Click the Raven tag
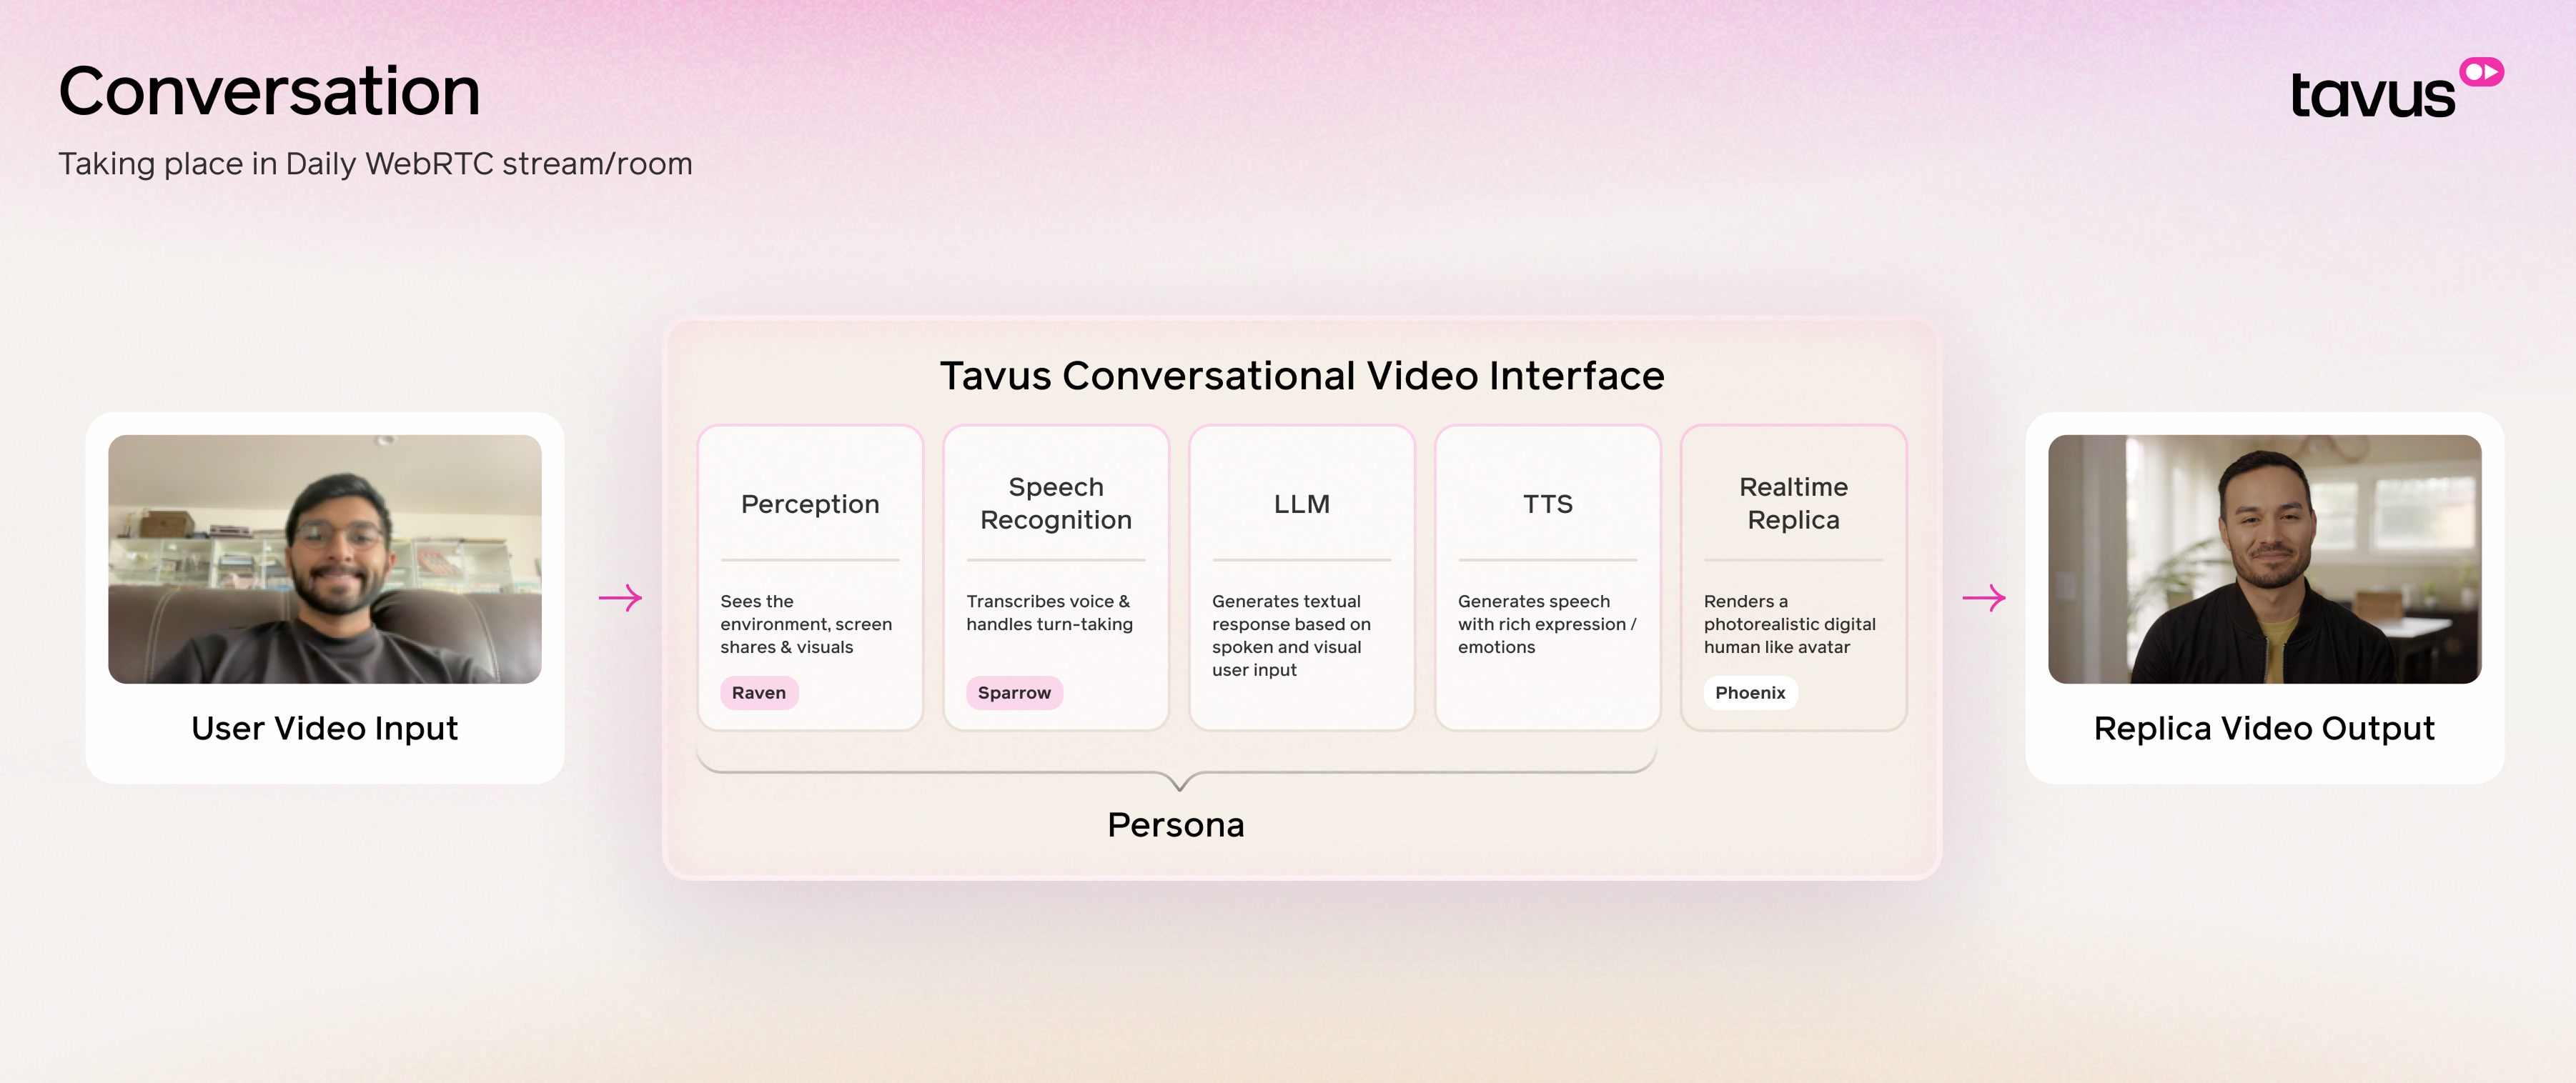Screen dimensions: 2576x1083 [x=759, y=692]
